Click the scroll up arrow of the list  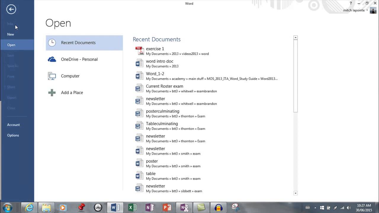(x=296, y=38)
